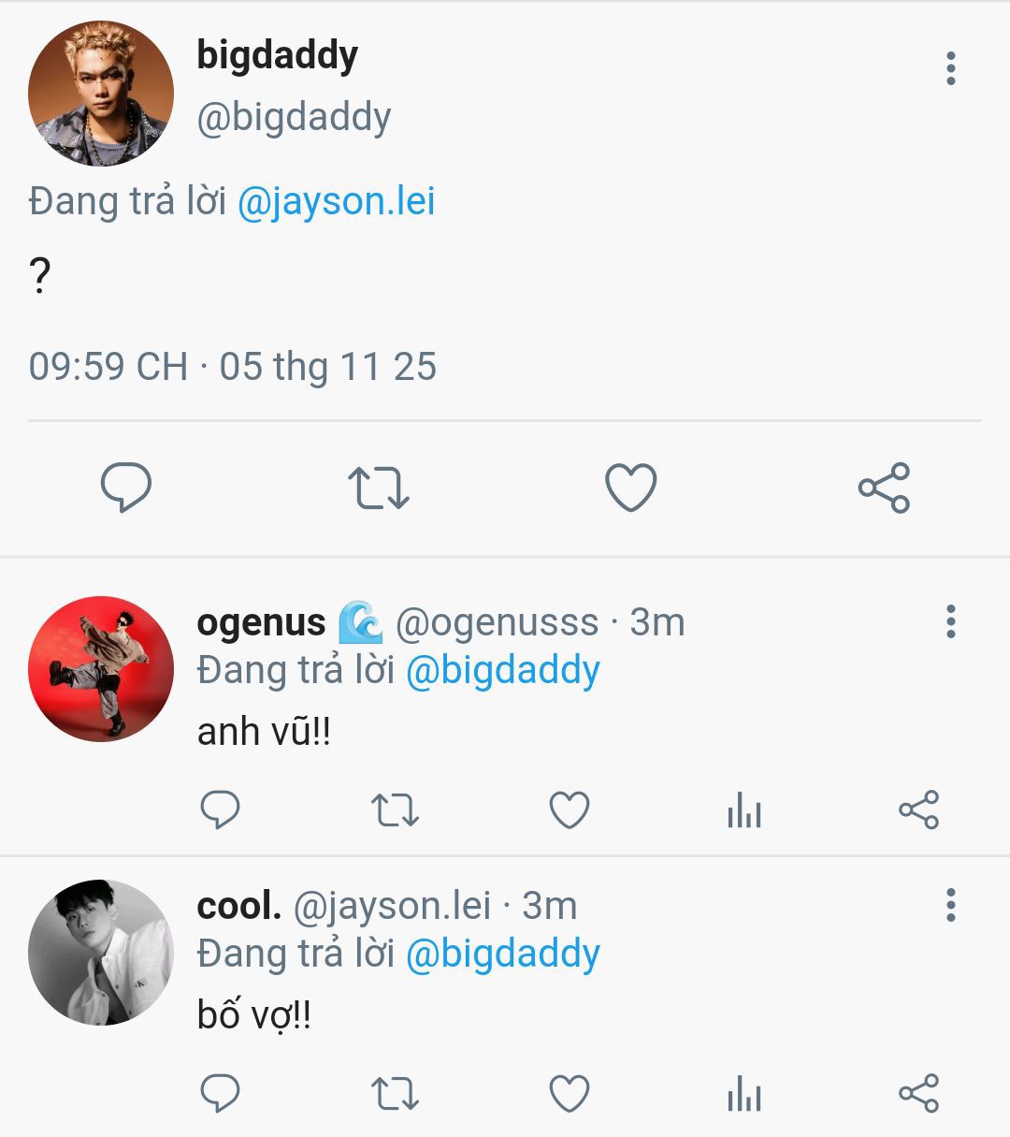View analytics for cool.'s reply
The image size is (1010, 1137).
point(744,1093)
